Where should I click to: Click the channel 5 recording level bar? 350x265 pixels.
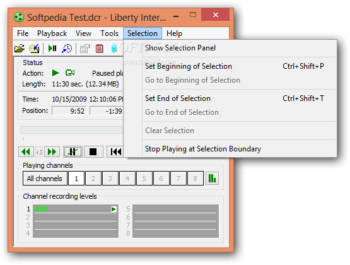point(175,209)
